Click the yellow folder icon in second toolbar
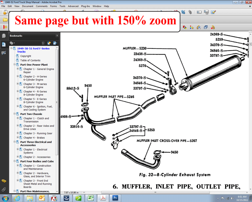The image size is (252, 202). (5, 20)
